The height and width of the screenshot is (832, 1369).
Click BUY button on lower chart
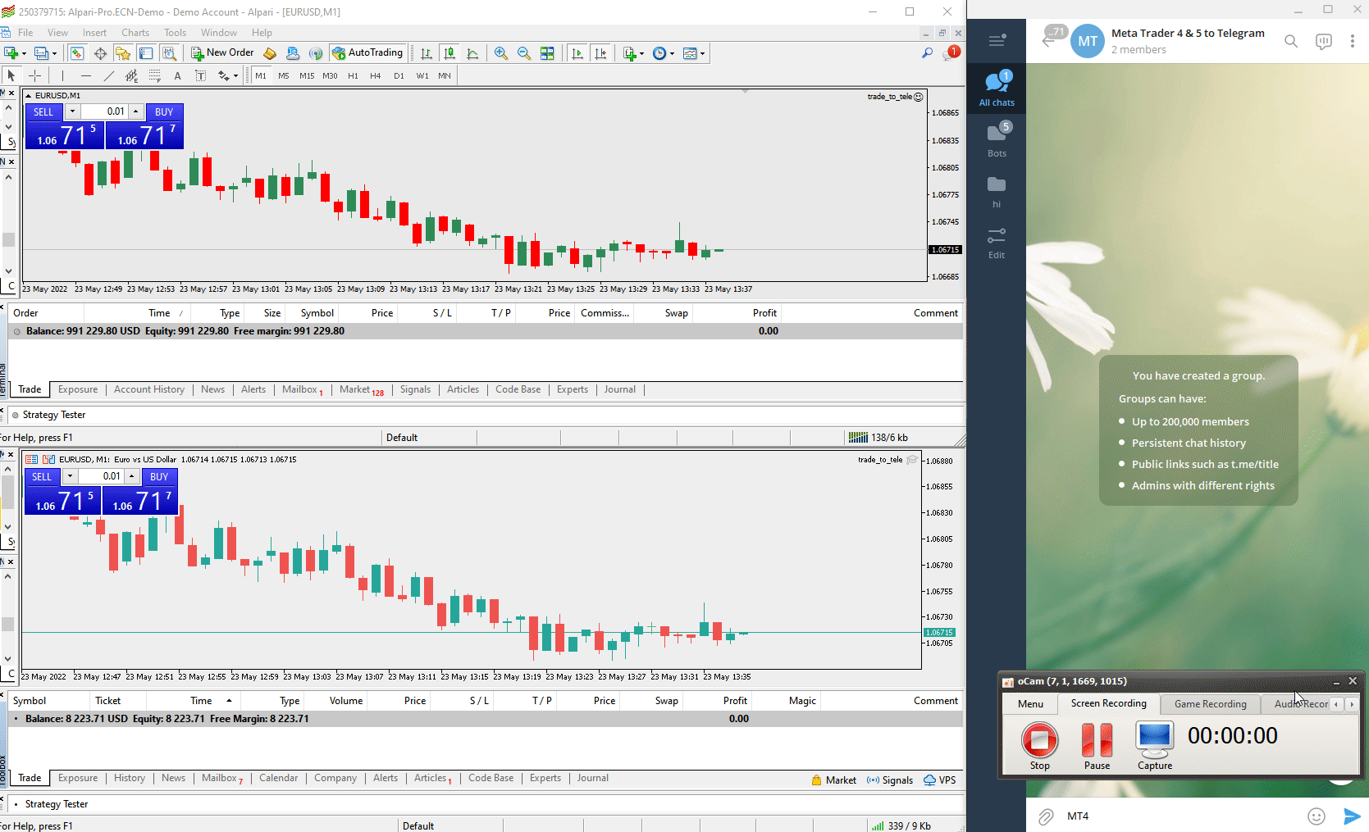[159, 476]
